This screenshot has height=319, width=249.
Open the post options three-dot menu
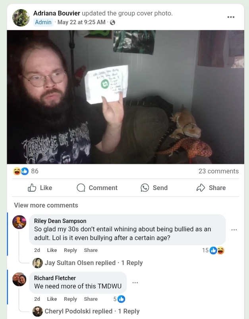pos(231,17)
